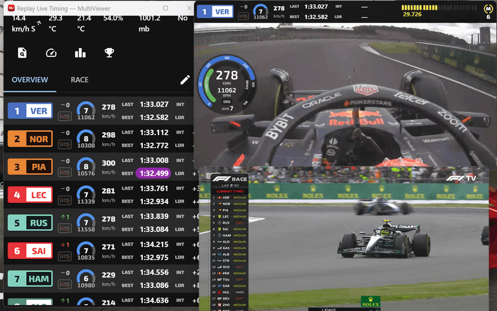The height and width of the screenshot is (311, 497).
Task: Click the gear 6 gauge in HAM row
Action: 86,278
